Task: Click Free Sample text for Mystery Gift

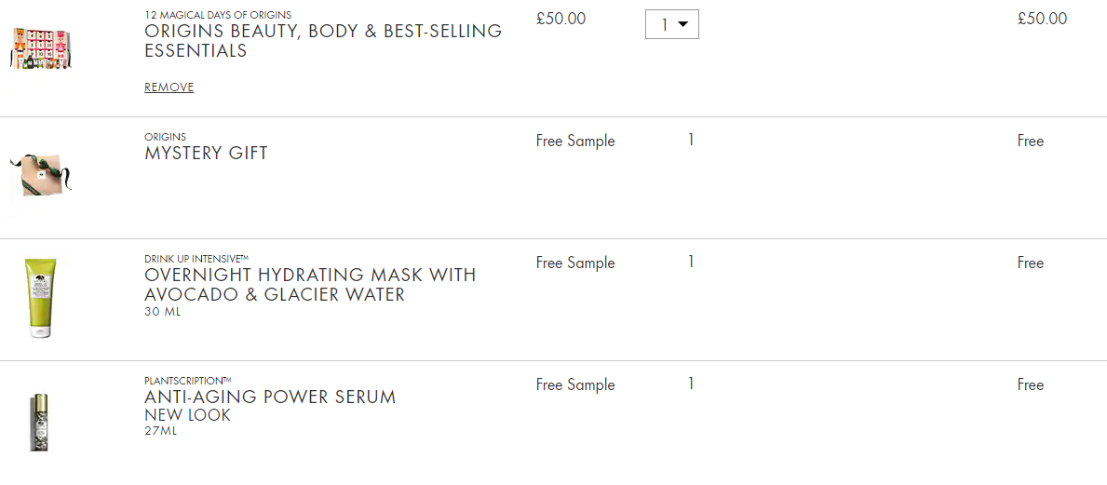Action: (575, 141)
